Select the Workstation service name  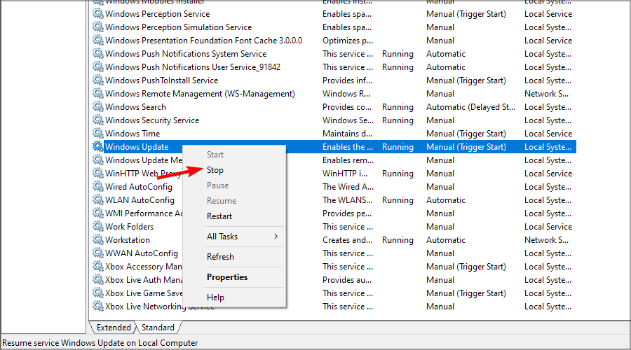pyautogui.click(x=127, y=240)
